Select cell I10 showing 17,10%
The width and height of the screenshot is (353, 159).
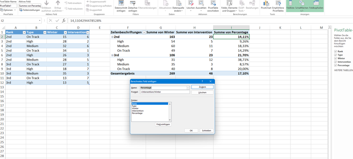[x=231, y=73]
